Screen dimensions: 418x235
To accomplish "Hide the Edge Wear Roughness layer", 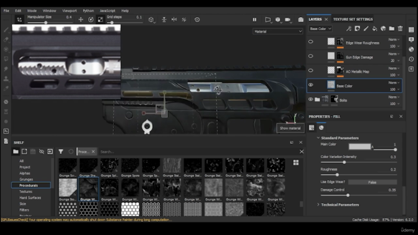I will pyautogui.click(x=311, y=42).
